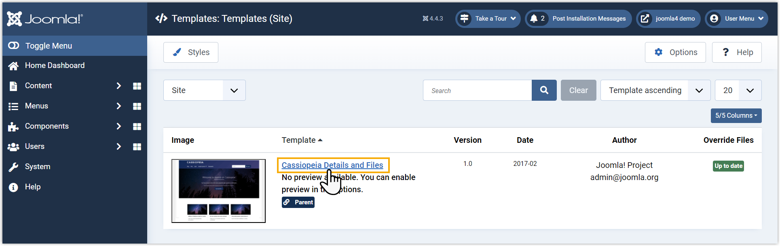Open Cassiopeia Details and Files link
Screen dimensions: 780x246
click(x=332, y=165)
